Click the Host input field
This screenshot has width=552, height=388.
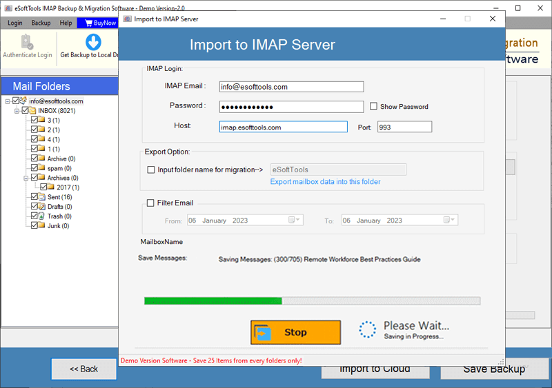pos(284,127)
